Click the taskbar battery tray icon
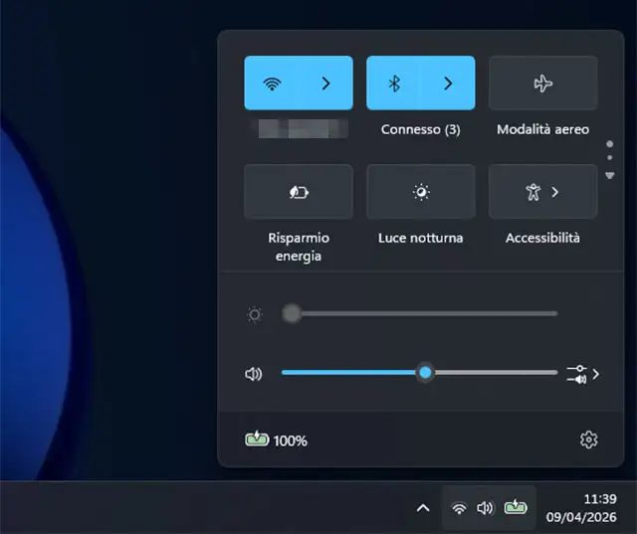 516,507
